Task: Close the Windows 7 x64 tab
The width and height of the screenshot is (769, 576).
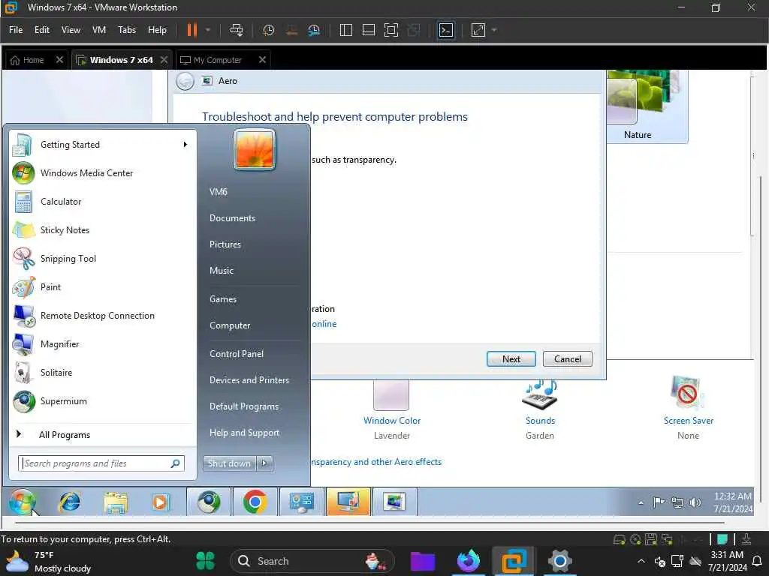Action: pos(164,60)
